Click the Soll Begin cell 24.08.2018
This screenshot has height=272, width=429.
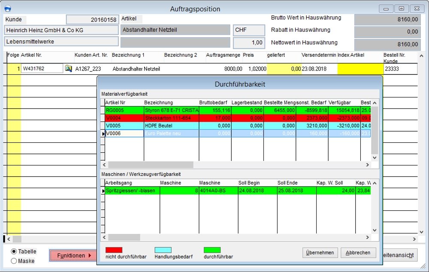pyautogui.click(x=258, y=190)
